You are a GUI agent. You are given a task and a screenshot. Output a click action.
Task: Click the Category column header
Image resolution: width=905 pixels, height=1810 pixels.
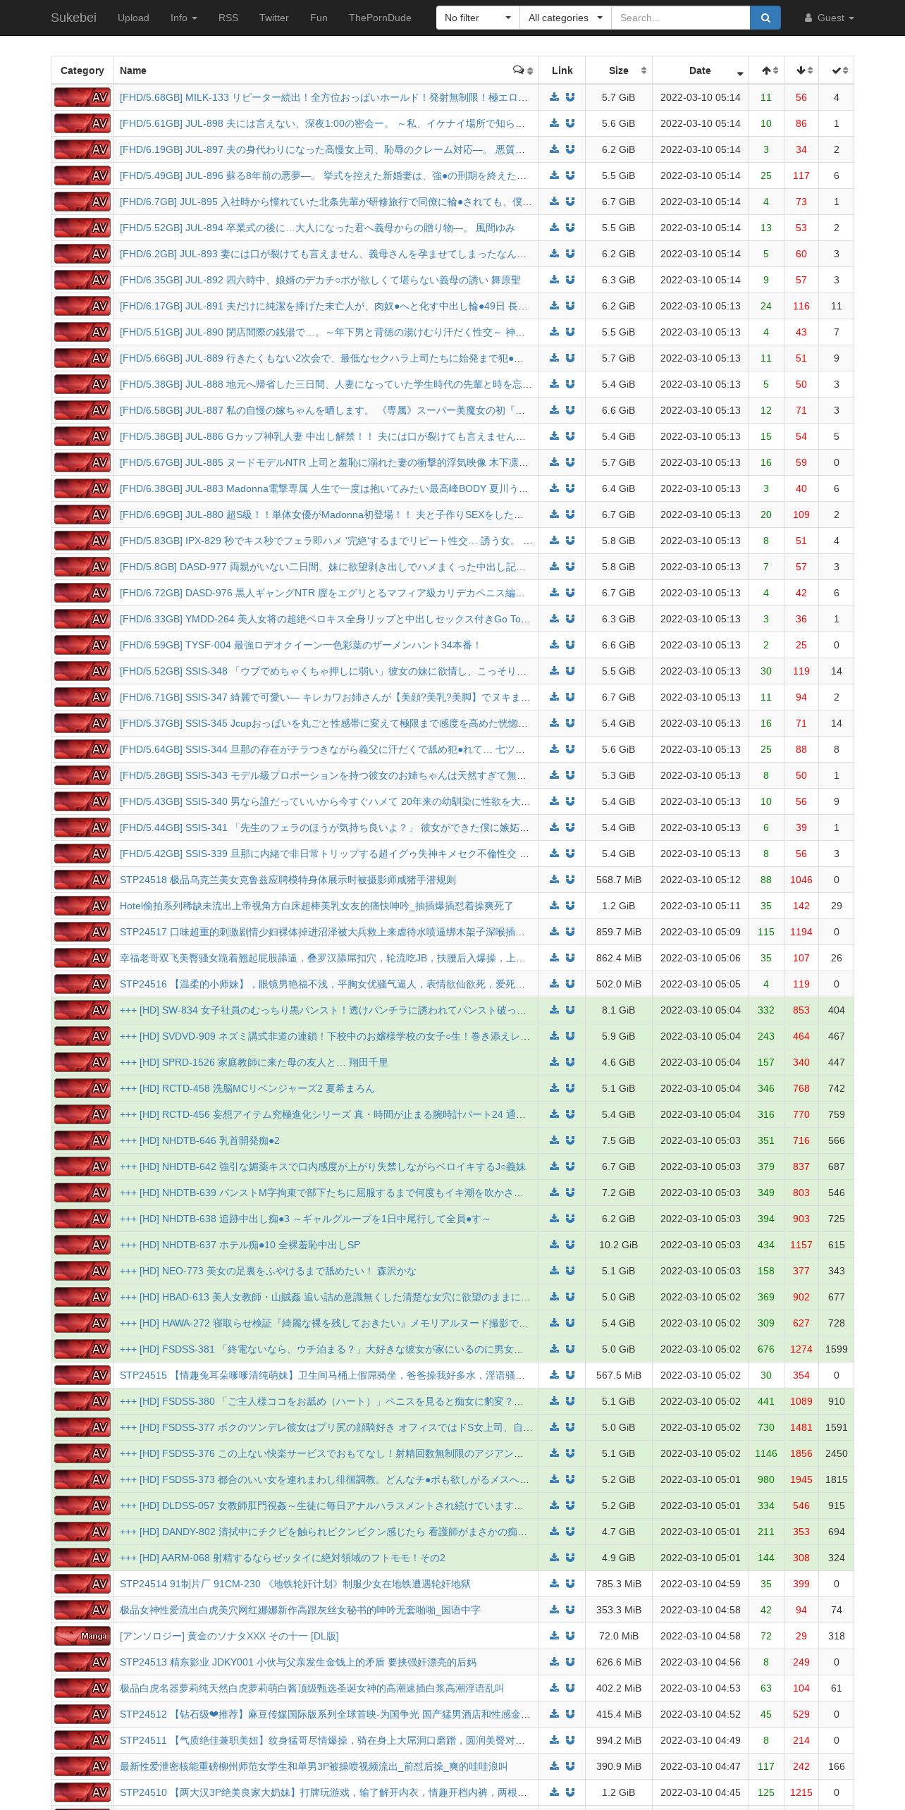82,70
